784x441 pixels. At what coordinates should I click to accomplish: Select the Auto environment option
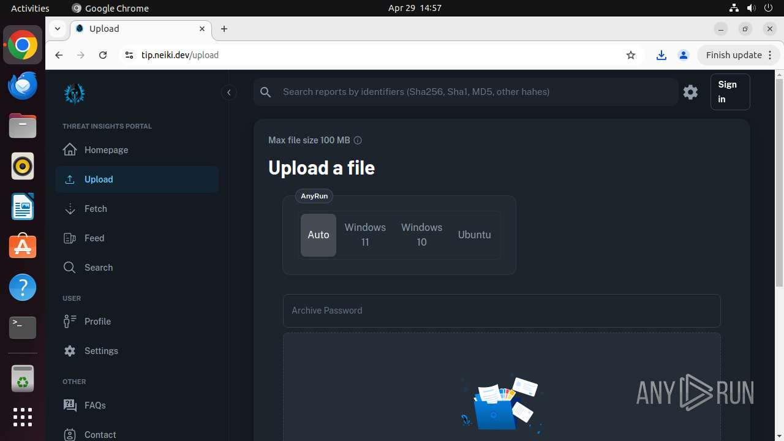tap(318, 235)
